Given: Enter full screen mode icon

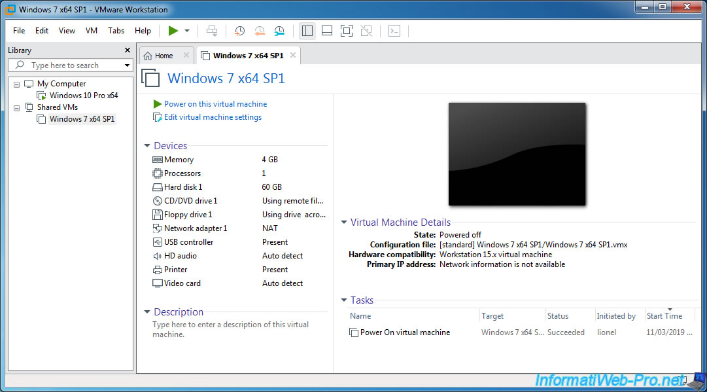Looking at the screenshot, I should (347, 31).
